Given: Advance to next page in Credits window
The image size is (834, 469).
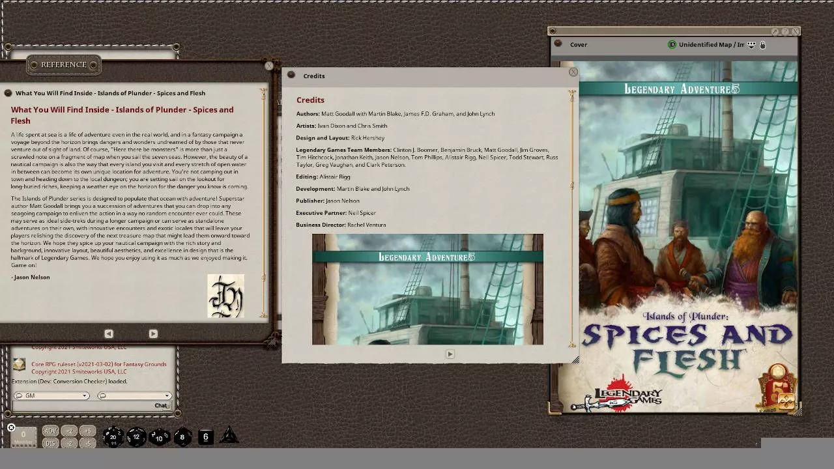Looking at the screenshot, I should tap(450, 354).
